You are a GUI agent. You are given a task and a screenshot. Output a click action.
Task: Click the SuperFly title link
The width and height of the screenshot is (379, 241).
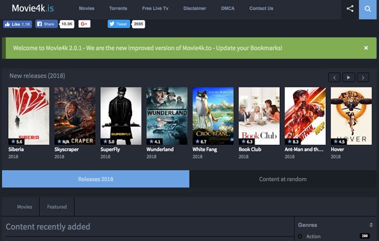110,149
